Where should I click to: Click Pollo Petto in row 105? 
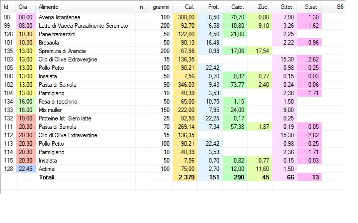[51, 68]
